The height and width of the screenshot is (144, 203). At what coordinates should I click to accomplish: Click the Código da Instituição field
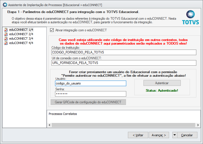124,52
